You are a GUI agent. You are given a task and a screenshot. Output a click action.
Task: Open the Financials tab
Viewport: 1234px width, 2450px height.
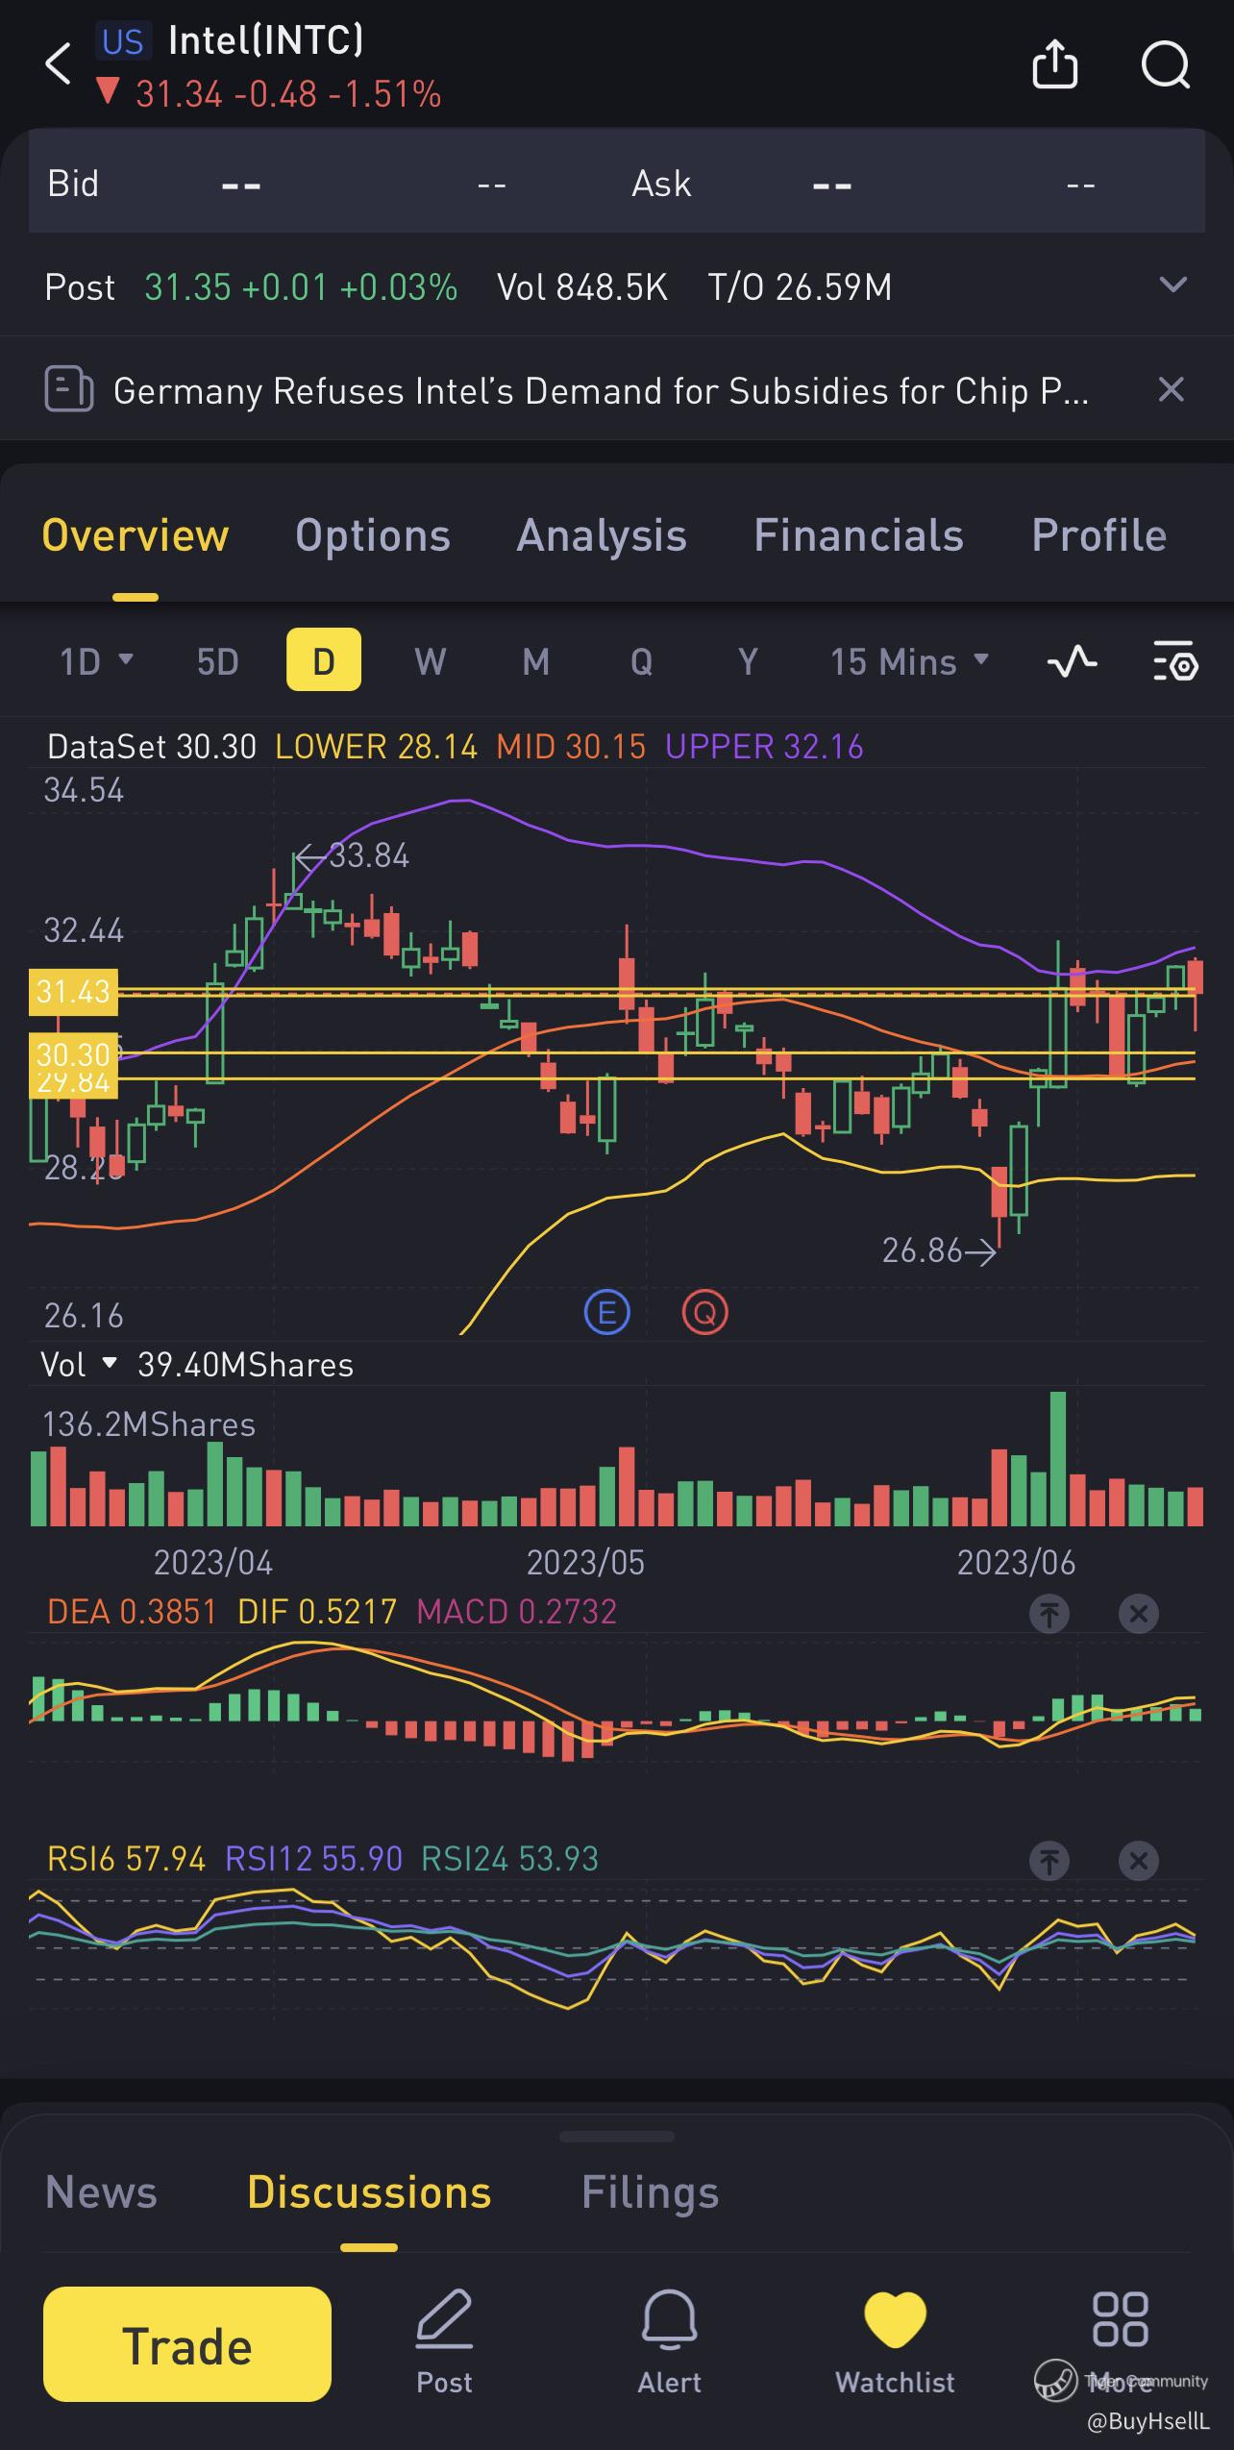[x=858, y=535]
